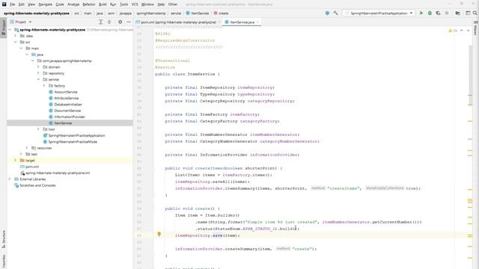Close the ItemService.java tab
479x269 pixels.
click(x=257, y=22)
